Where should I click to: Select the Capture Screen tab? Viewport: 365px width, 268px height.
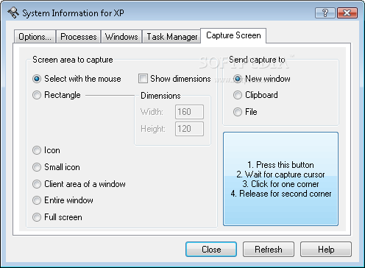point(233,35)
